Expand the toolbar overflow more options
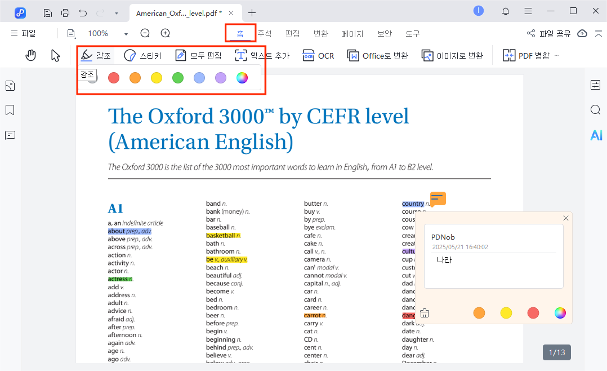 pos(557,55)
